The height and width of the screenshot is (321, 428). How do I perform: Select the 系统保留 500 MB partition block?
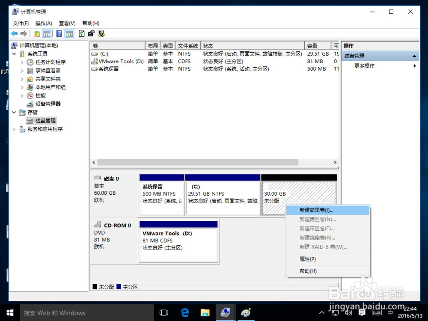pos(162,195)
